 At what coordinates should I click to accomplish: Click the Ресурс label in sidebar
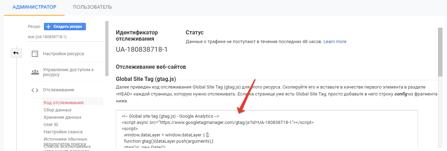point(34,26)
